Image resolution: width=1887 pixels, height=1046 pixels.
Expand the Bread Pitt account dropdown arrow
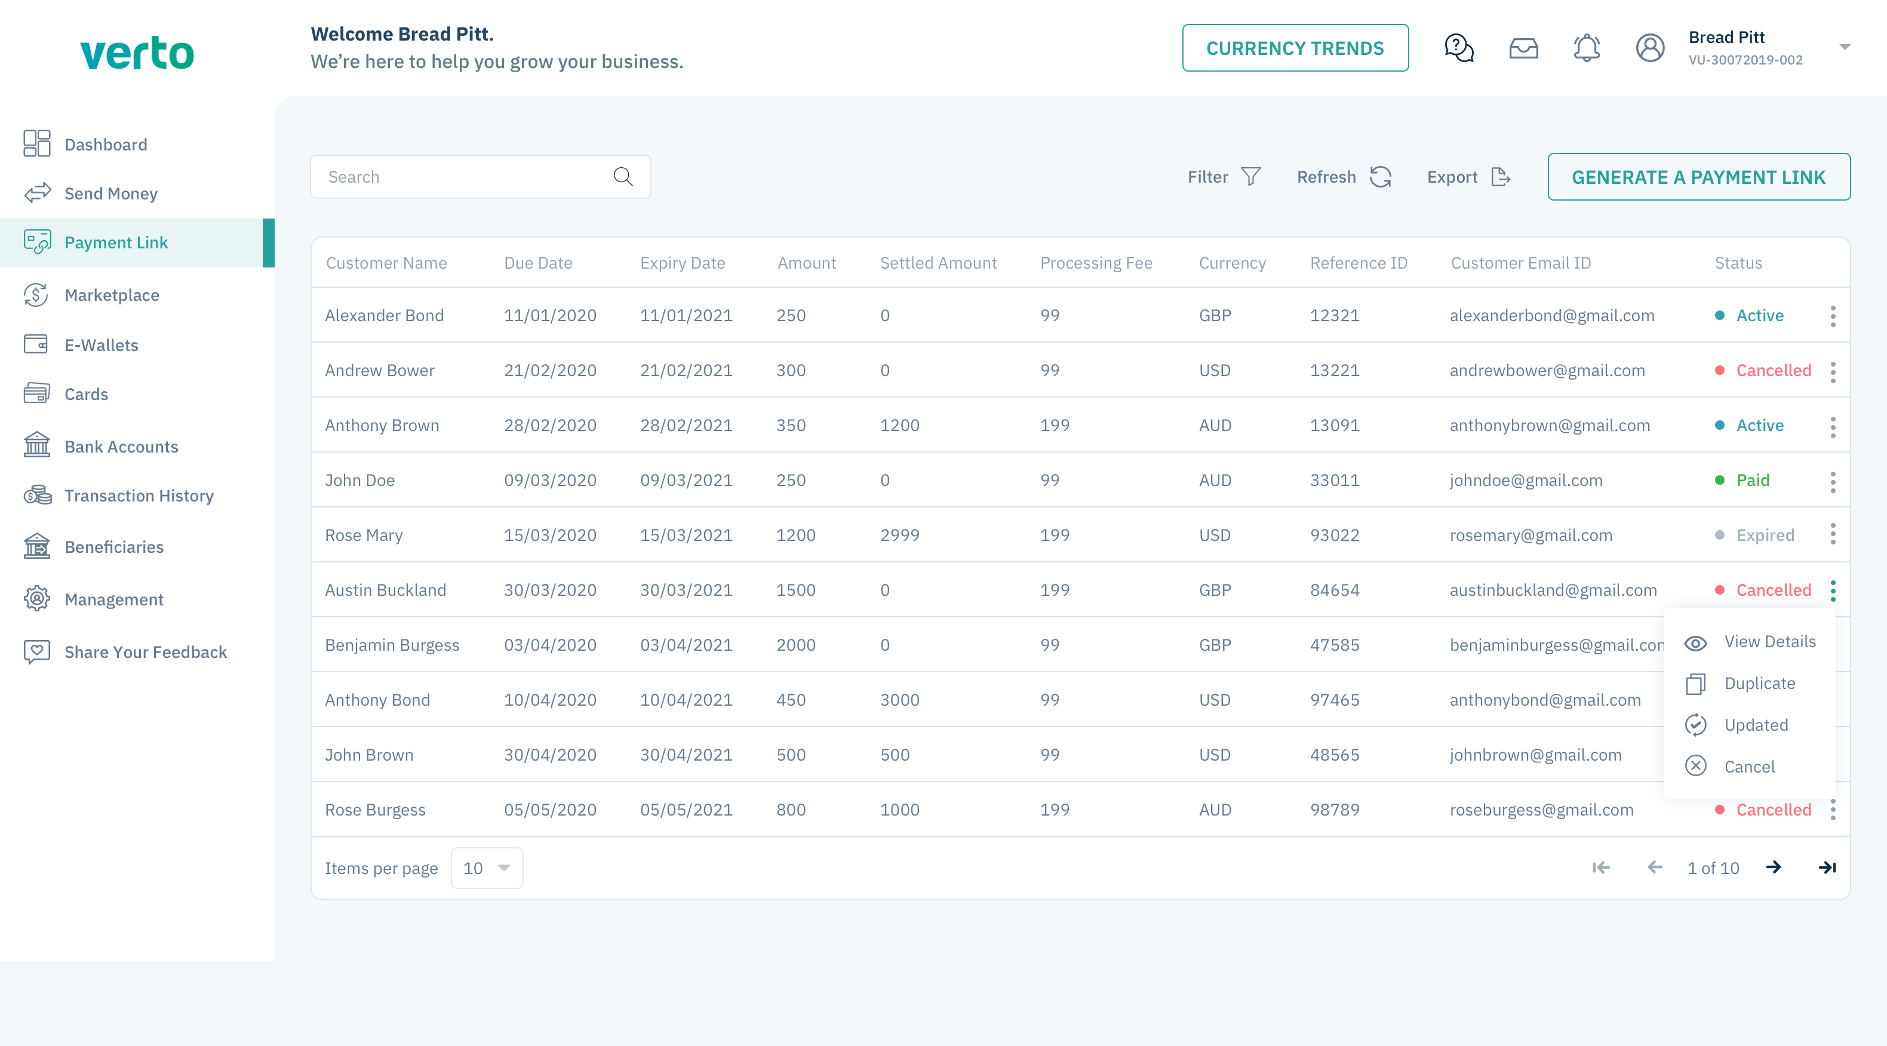pyautogui.click(x=1845, y=48)
